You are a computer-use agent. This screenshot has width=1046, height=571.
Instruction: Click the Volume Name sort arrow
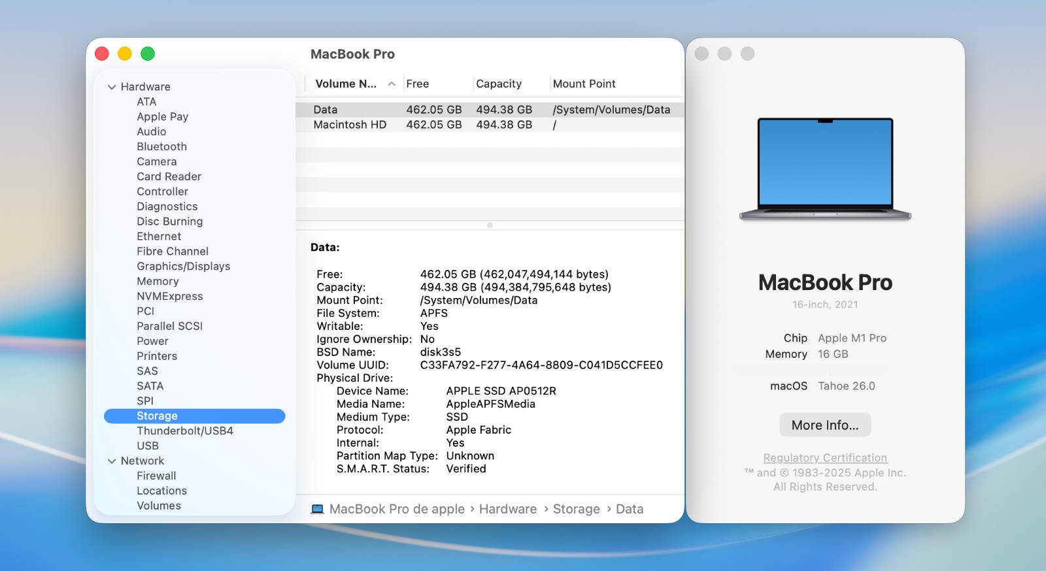[392, 84]
